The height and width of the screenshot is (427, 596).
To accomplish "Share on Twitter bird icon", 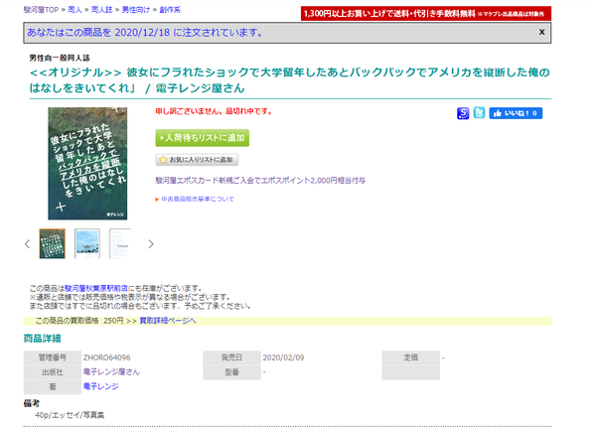I will pos(479,113).
